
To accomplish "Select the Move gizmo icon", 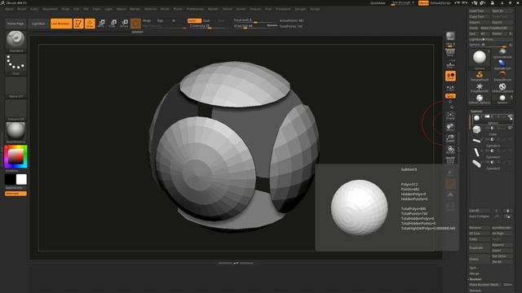I will pos(101,24).
